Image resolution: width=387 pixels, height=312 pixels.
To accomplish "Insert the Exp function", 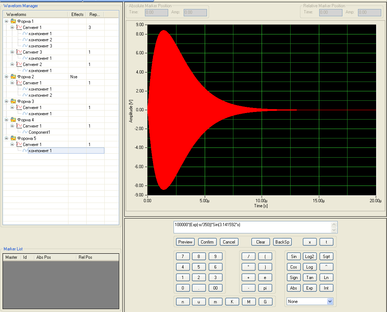I will click(309, 288).
